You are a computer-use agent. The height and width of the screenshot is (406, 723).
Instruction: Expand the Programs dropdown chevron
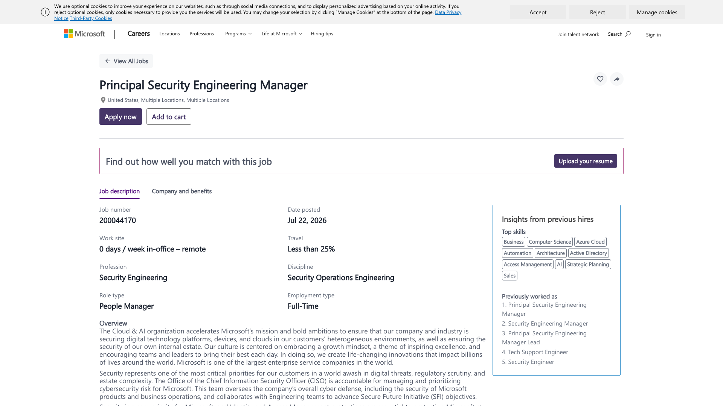[x=250, y=34]
